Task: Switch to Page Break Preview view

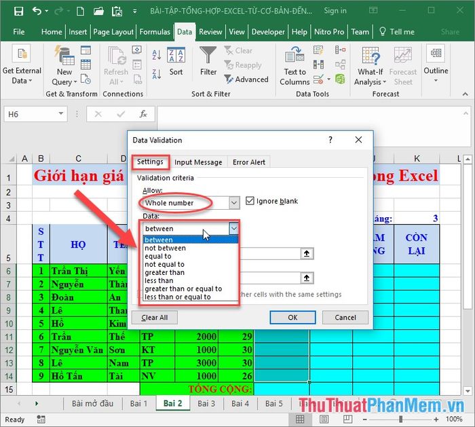Action: (x=347, y=420)
